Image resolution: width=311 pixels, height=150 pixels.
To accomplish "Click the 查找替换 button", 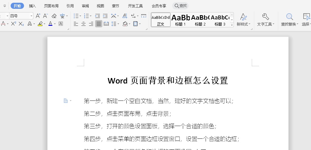I will coord(289,20).
